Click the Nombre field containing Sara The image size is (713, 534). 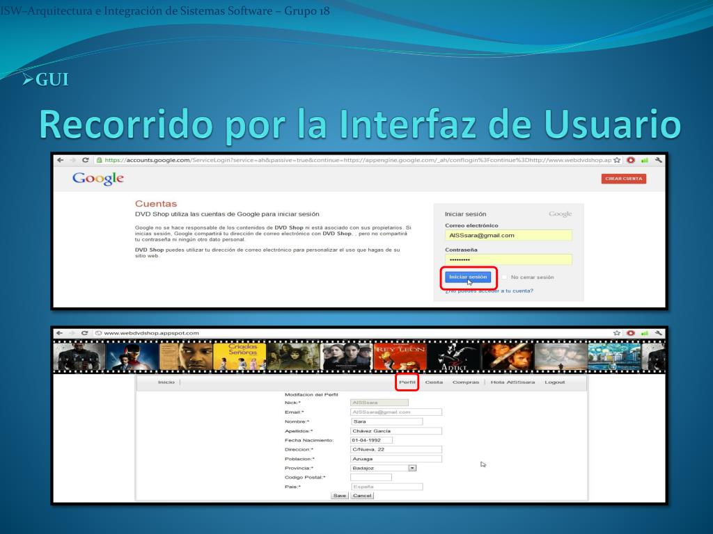point(386,421)
